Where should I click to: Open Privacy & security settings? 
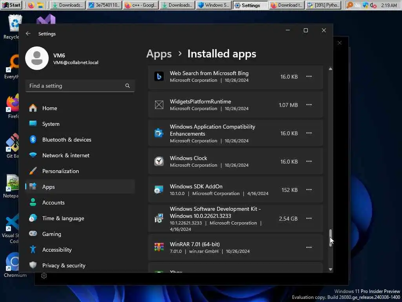80,265
